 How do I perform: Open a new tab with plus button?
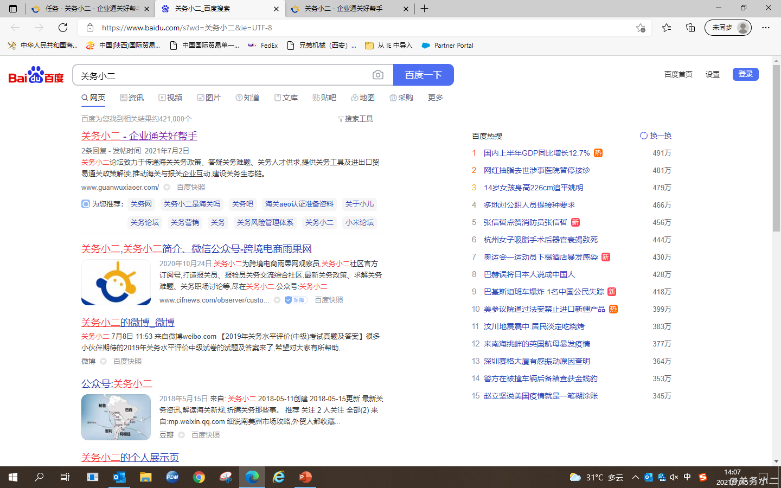click(424, 9)
